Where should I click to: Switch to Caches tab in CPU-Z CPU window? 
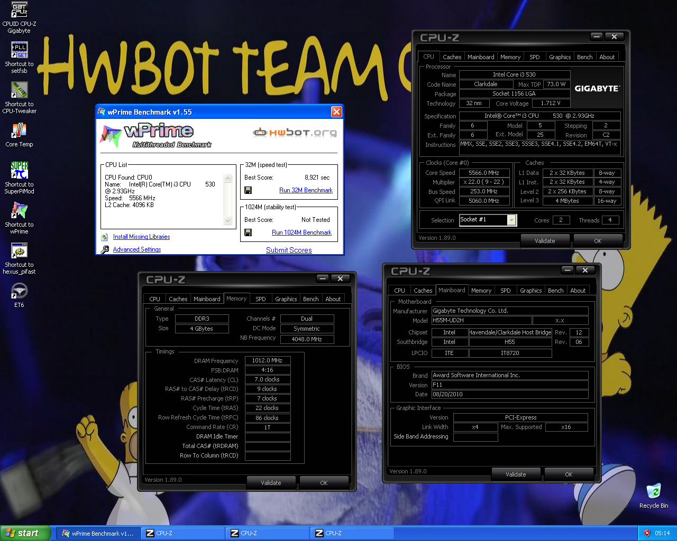452,57
